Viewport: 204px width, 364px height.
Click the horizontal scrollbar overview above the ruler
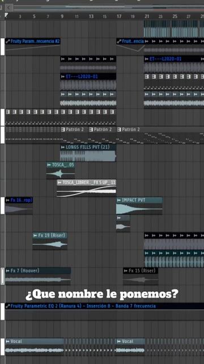pyautogui.click(x=109, y=8)
